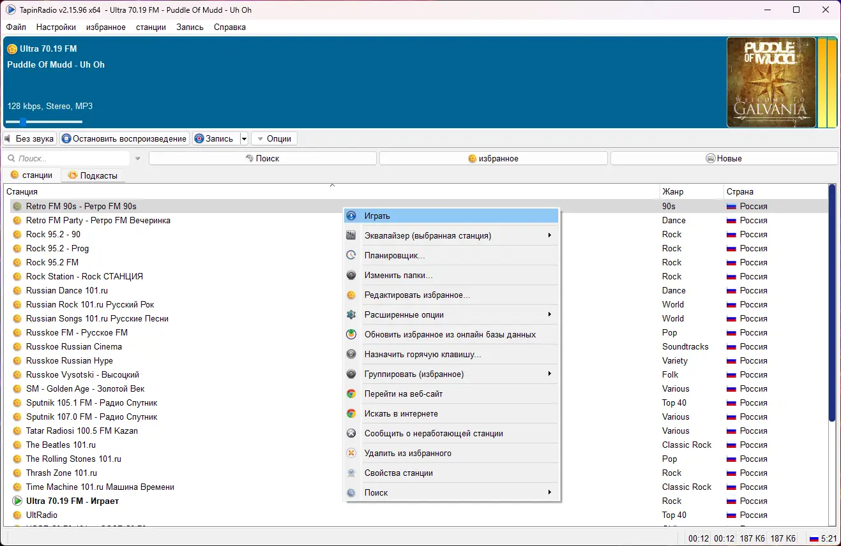Choose Удалить из избранного
Screen dimensions: 841x546
coord(451,454)
